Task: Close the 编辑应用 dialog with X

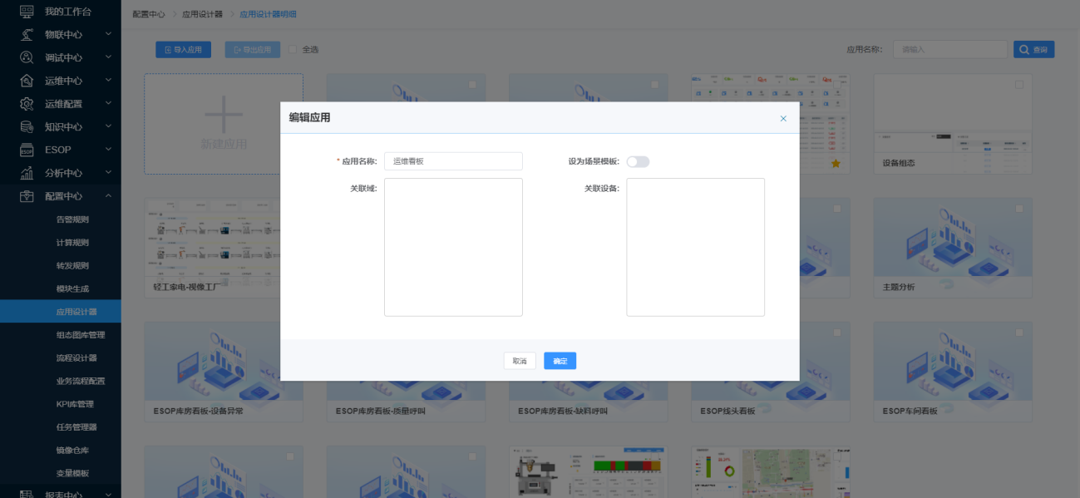Action: [783, 119]
